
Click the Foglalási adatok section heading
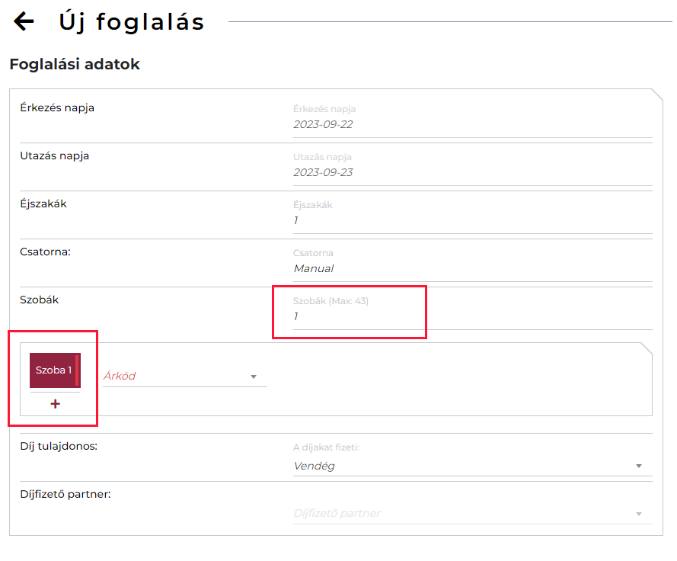(x=75, y=64)
